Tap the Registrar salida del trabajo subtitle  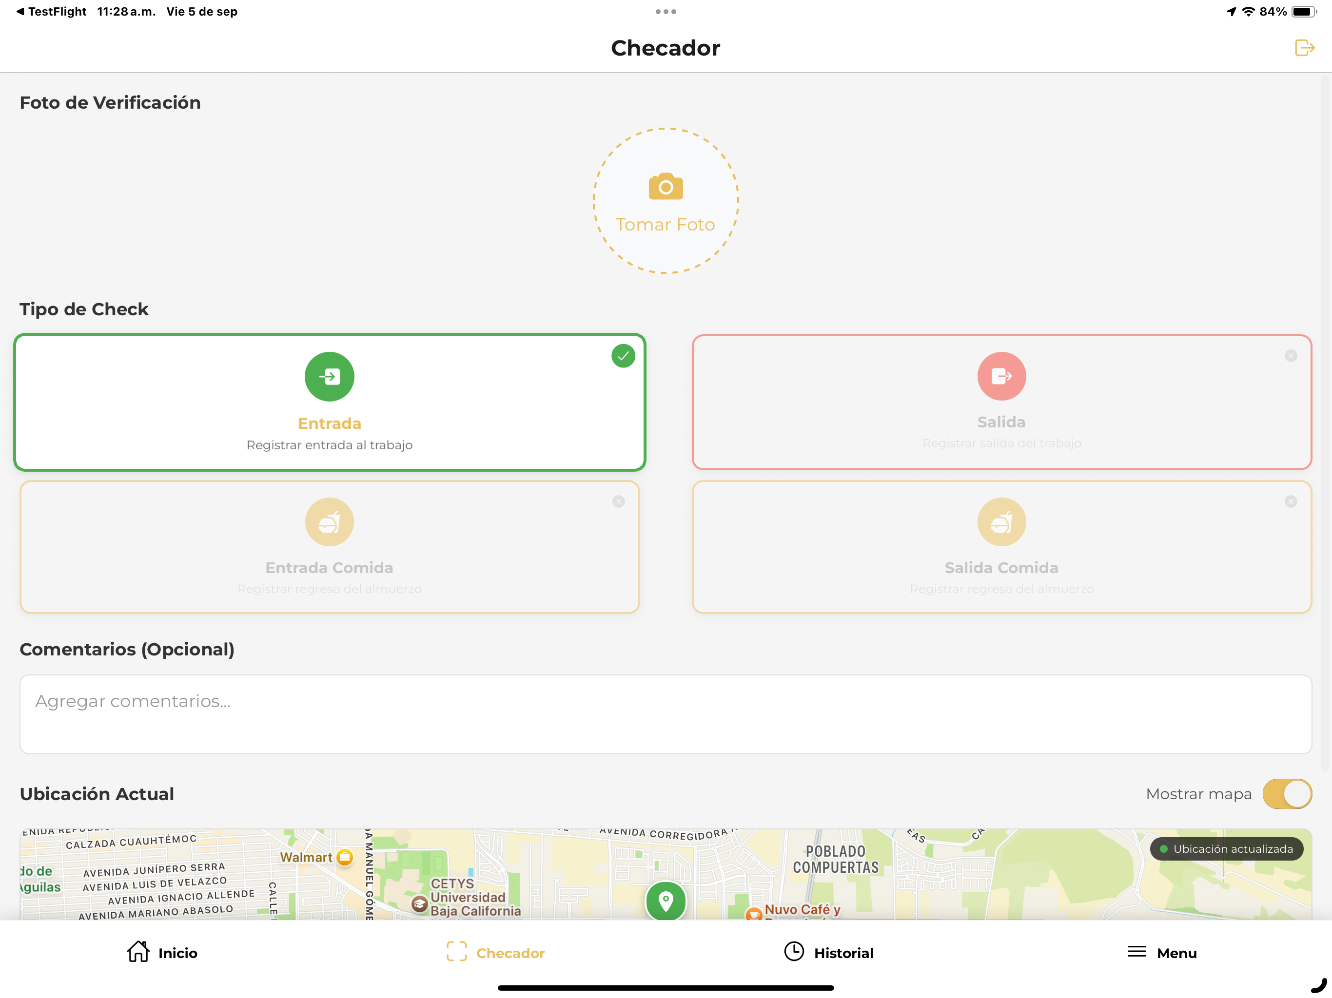[1001, 443]
